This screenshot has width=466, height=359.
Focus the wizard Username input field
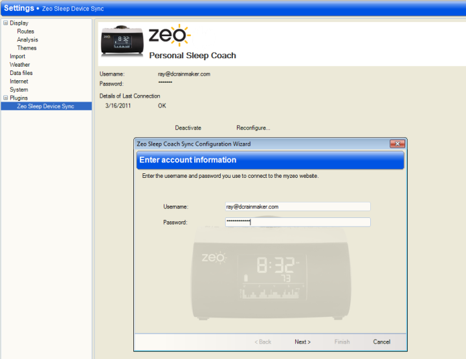click(298, 207)
